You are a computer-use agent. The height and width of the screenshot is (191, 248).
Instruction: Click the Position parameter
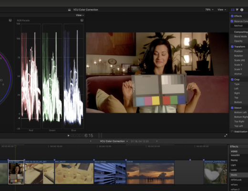click(238, 51)
